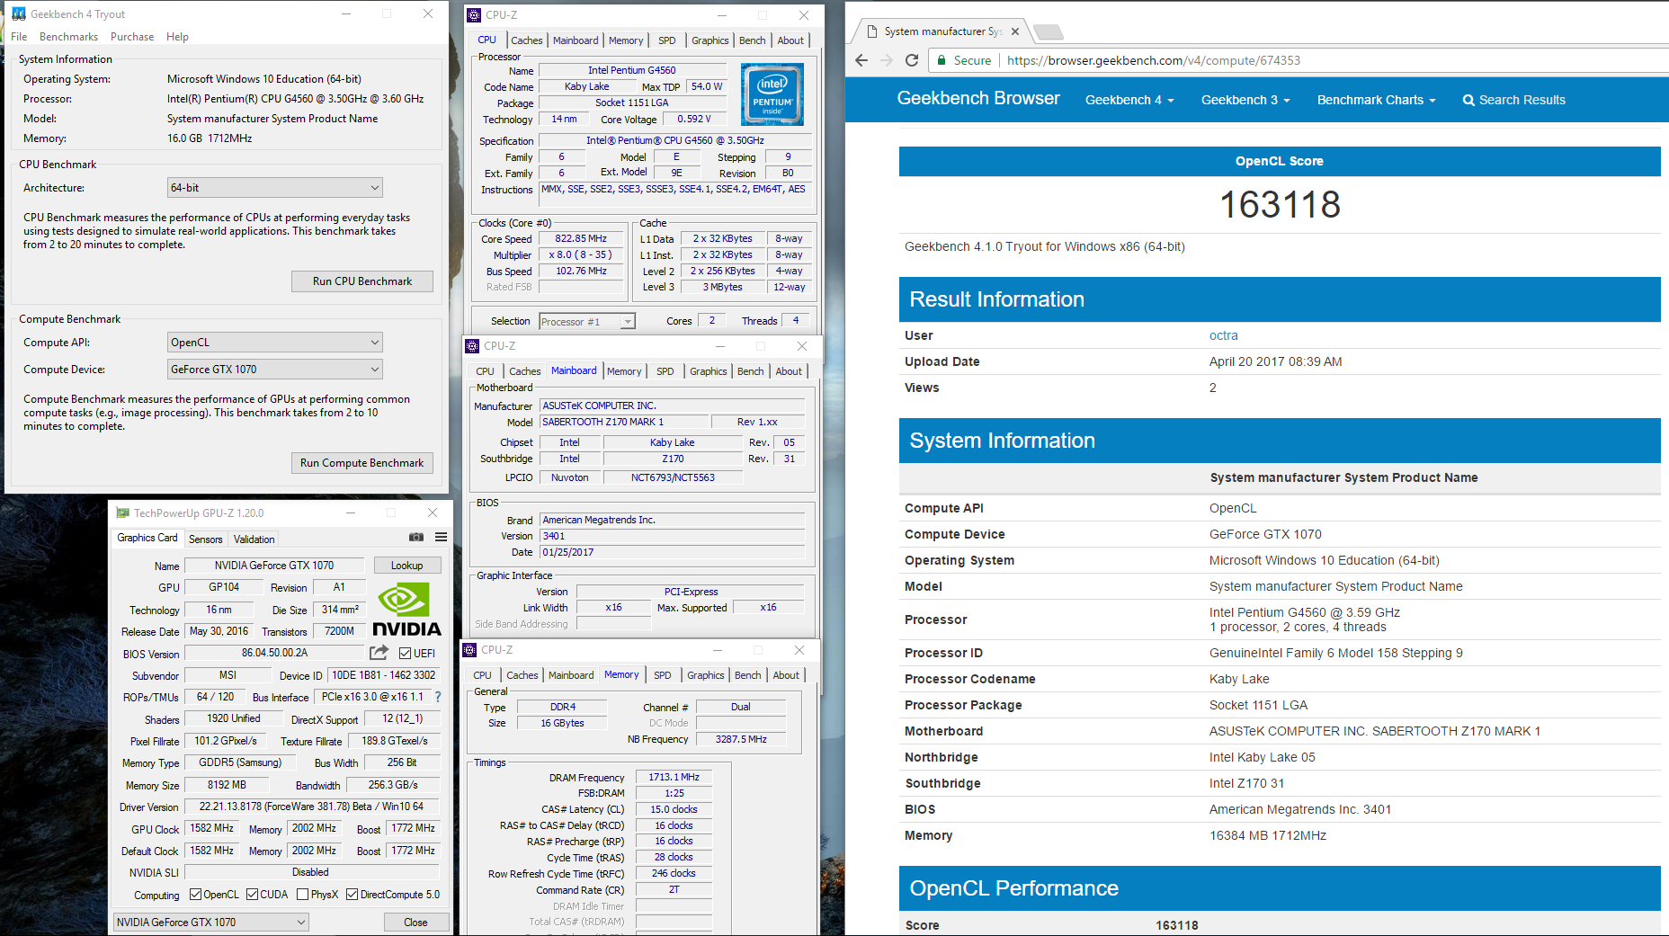Image resolution: width=1669 pixels, height=936 pixels.
Task: Open the Purchase menu in Geekbench
Action: tap(132, 37)
